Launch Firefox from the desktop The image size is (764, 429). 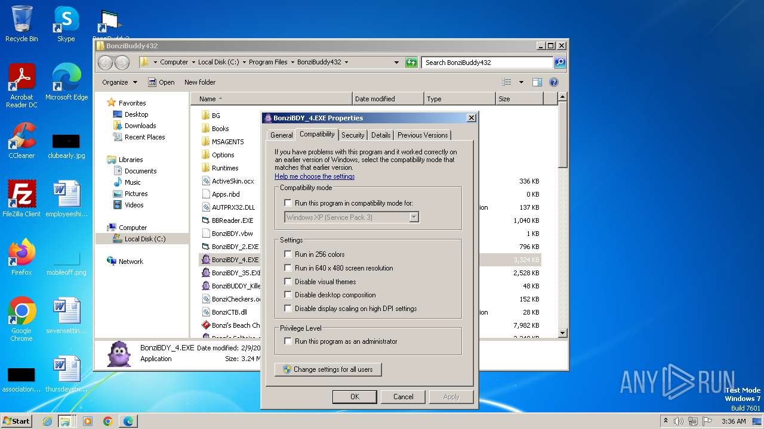tap(21, 257)
